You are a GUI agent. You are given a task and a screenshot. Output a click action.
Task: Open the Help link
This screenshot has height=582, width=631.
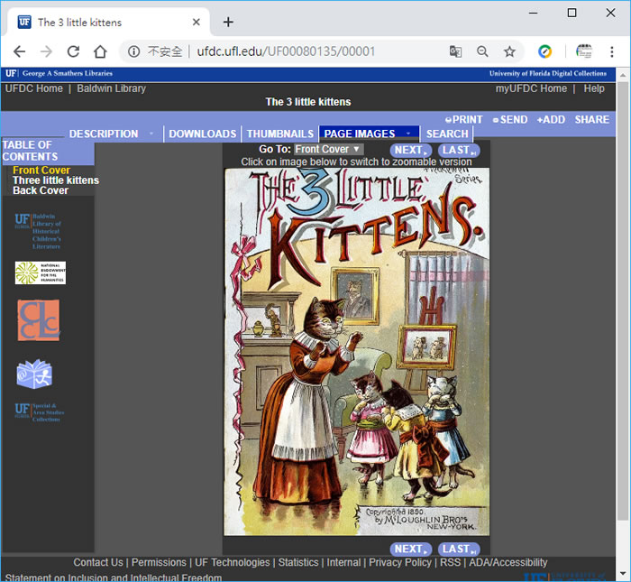click(x=594, y=88)
